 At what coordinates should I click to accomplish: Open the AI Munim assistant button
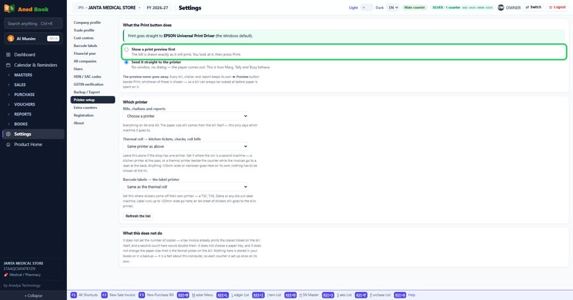click(x=33, y=39)
